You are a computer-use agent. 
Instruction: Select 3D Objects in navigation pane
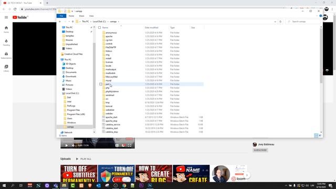(70, 64)
